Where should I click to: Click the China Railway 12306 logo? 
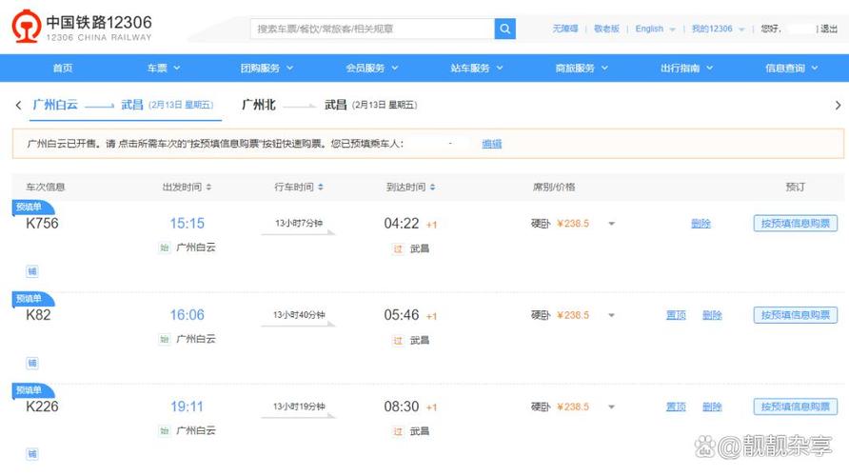82,27
